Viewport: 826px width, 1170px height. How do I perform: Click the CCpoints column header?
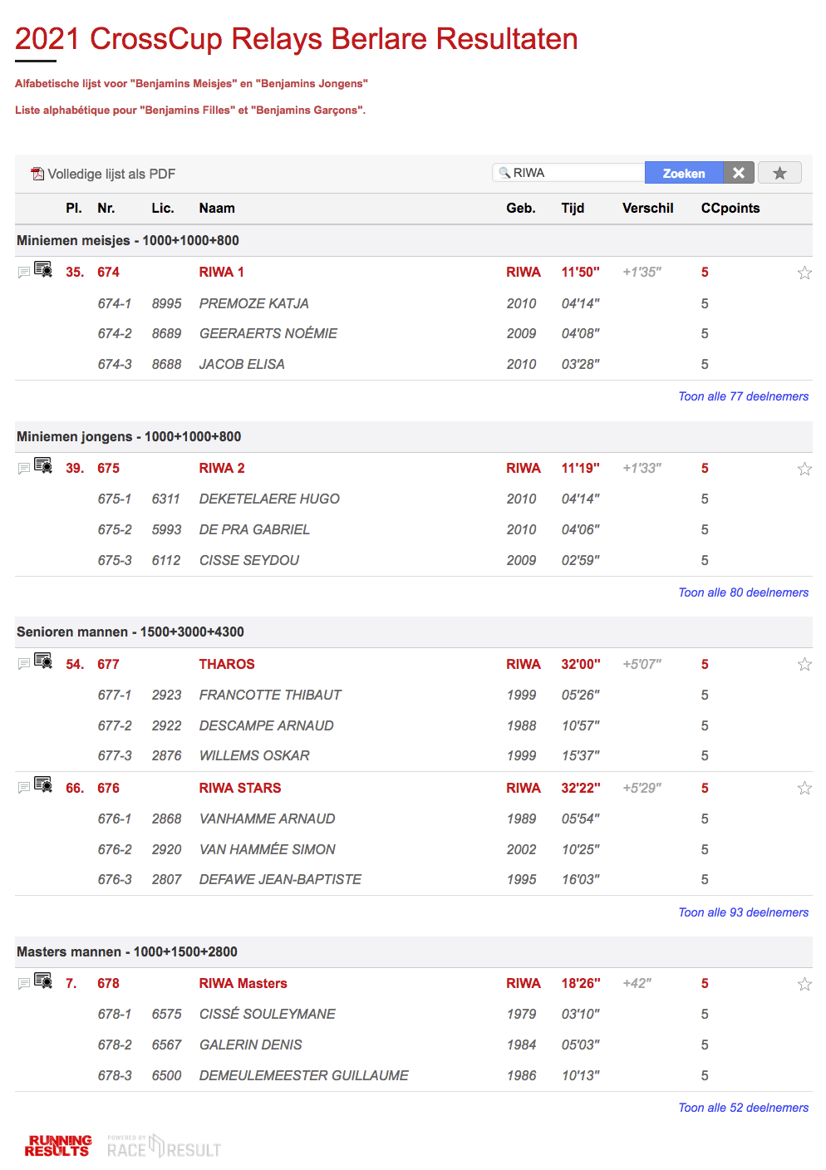(730, 209)
